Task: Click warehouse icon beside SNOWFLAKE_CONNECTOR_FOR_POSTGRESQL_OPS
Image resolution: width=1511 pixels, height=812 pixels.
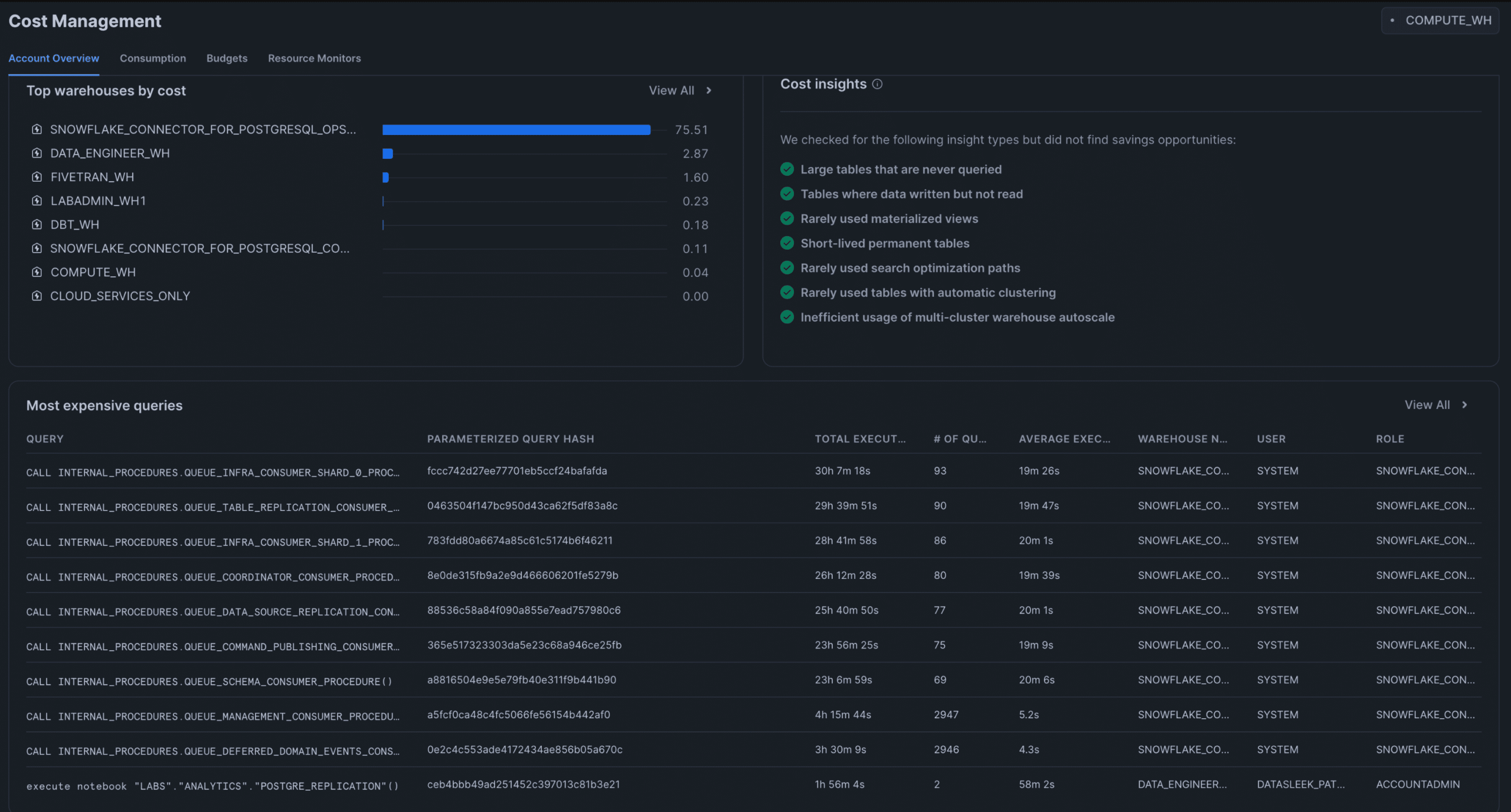Action: pos(37,129)
